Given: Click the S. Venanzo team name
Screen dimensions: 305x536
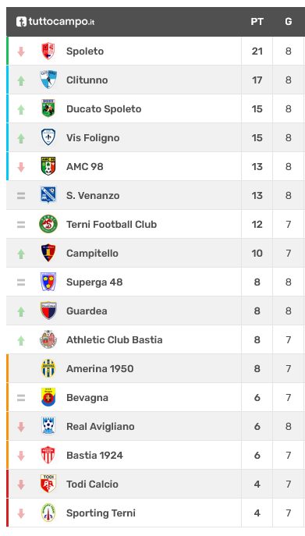Looking at the screenshot, I should coord(93,196).
